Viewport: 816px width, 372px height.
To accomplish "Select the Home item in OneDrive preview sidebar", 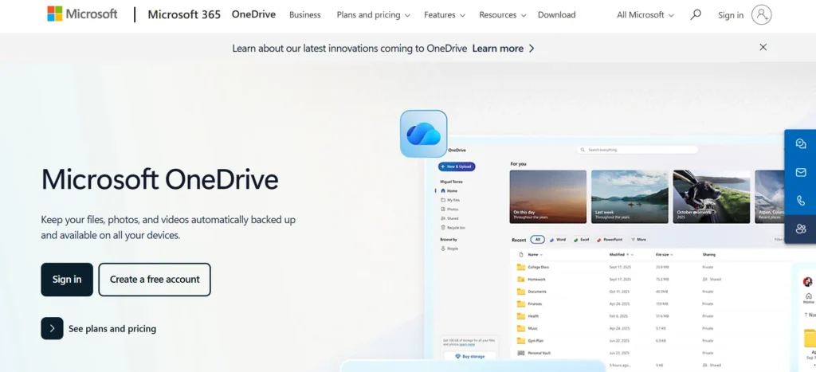I will 449,191.
